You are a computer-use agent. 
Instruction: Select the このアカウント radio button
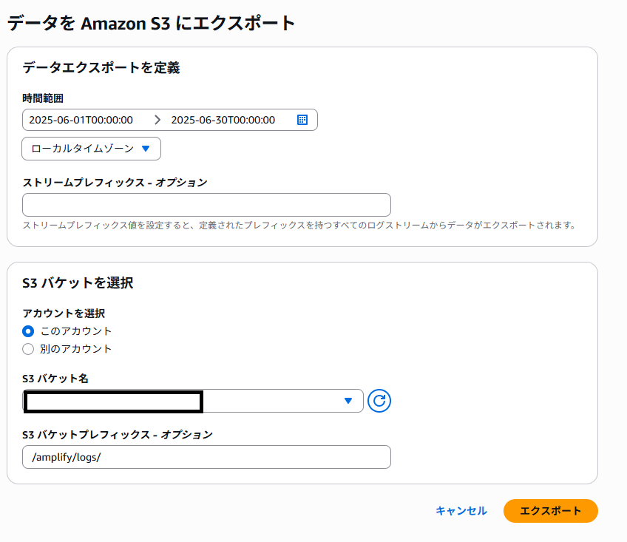tap(29, 331)
